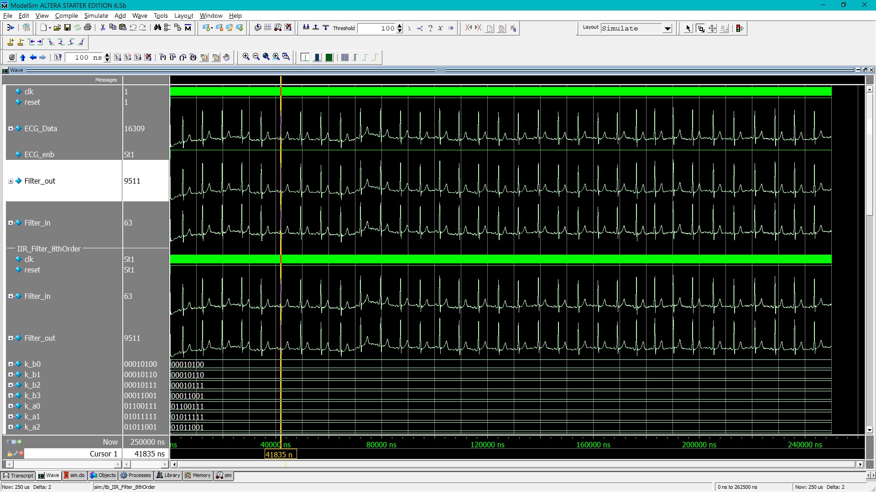Image resolution: width=876 pixels, height=492 pixels.
Task: Click the Zoom In on Active Cursor icon
Action: click(276, 56)
